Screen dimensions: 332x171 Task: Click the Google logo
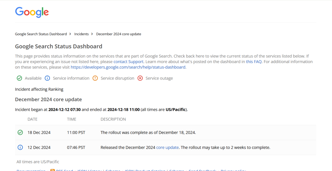pyautogui.click(x=32, y=12)
